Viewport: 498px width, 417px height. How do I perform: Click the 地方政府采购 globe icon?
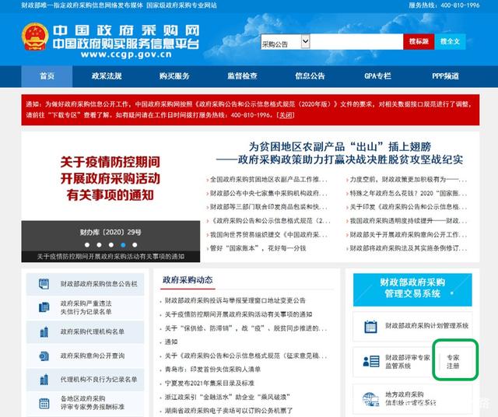[370, 399]
